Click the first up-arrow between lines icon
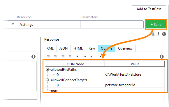 (x=85, y=56)
